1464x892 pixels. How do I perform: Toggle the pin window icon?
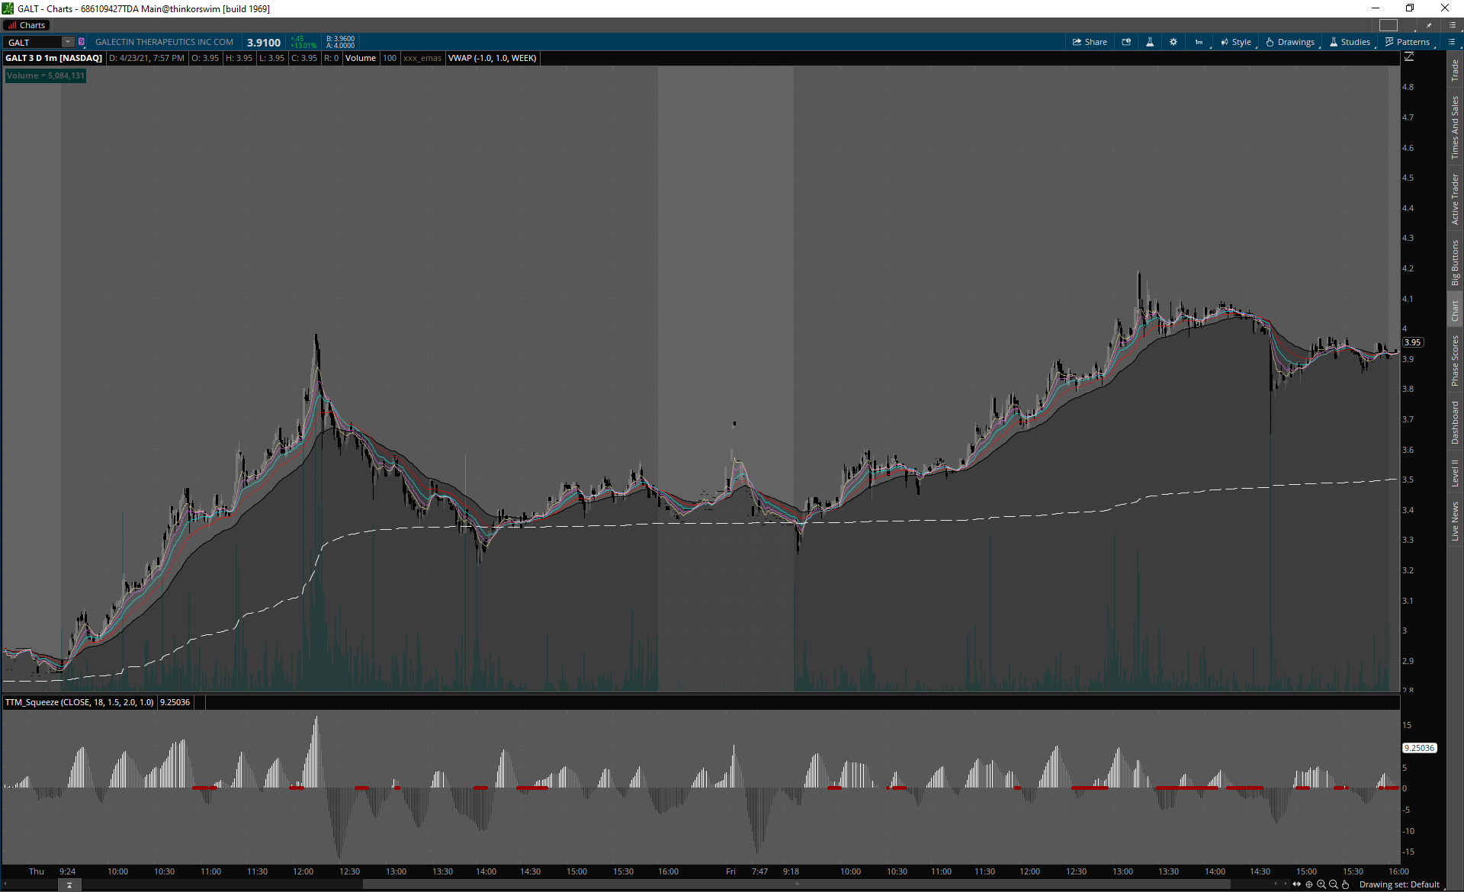pos(1429,25)
